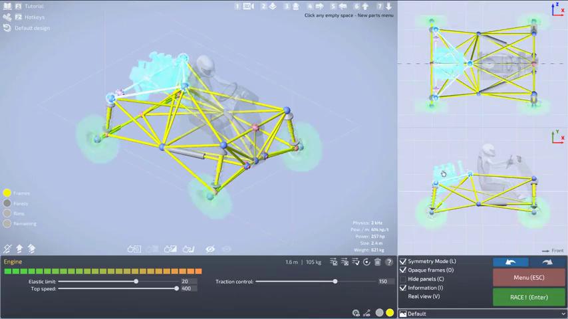Click the view 6 up arrow icon
Image resolution: width=568 pixels, height=319 pixels.
click(365, 7)
